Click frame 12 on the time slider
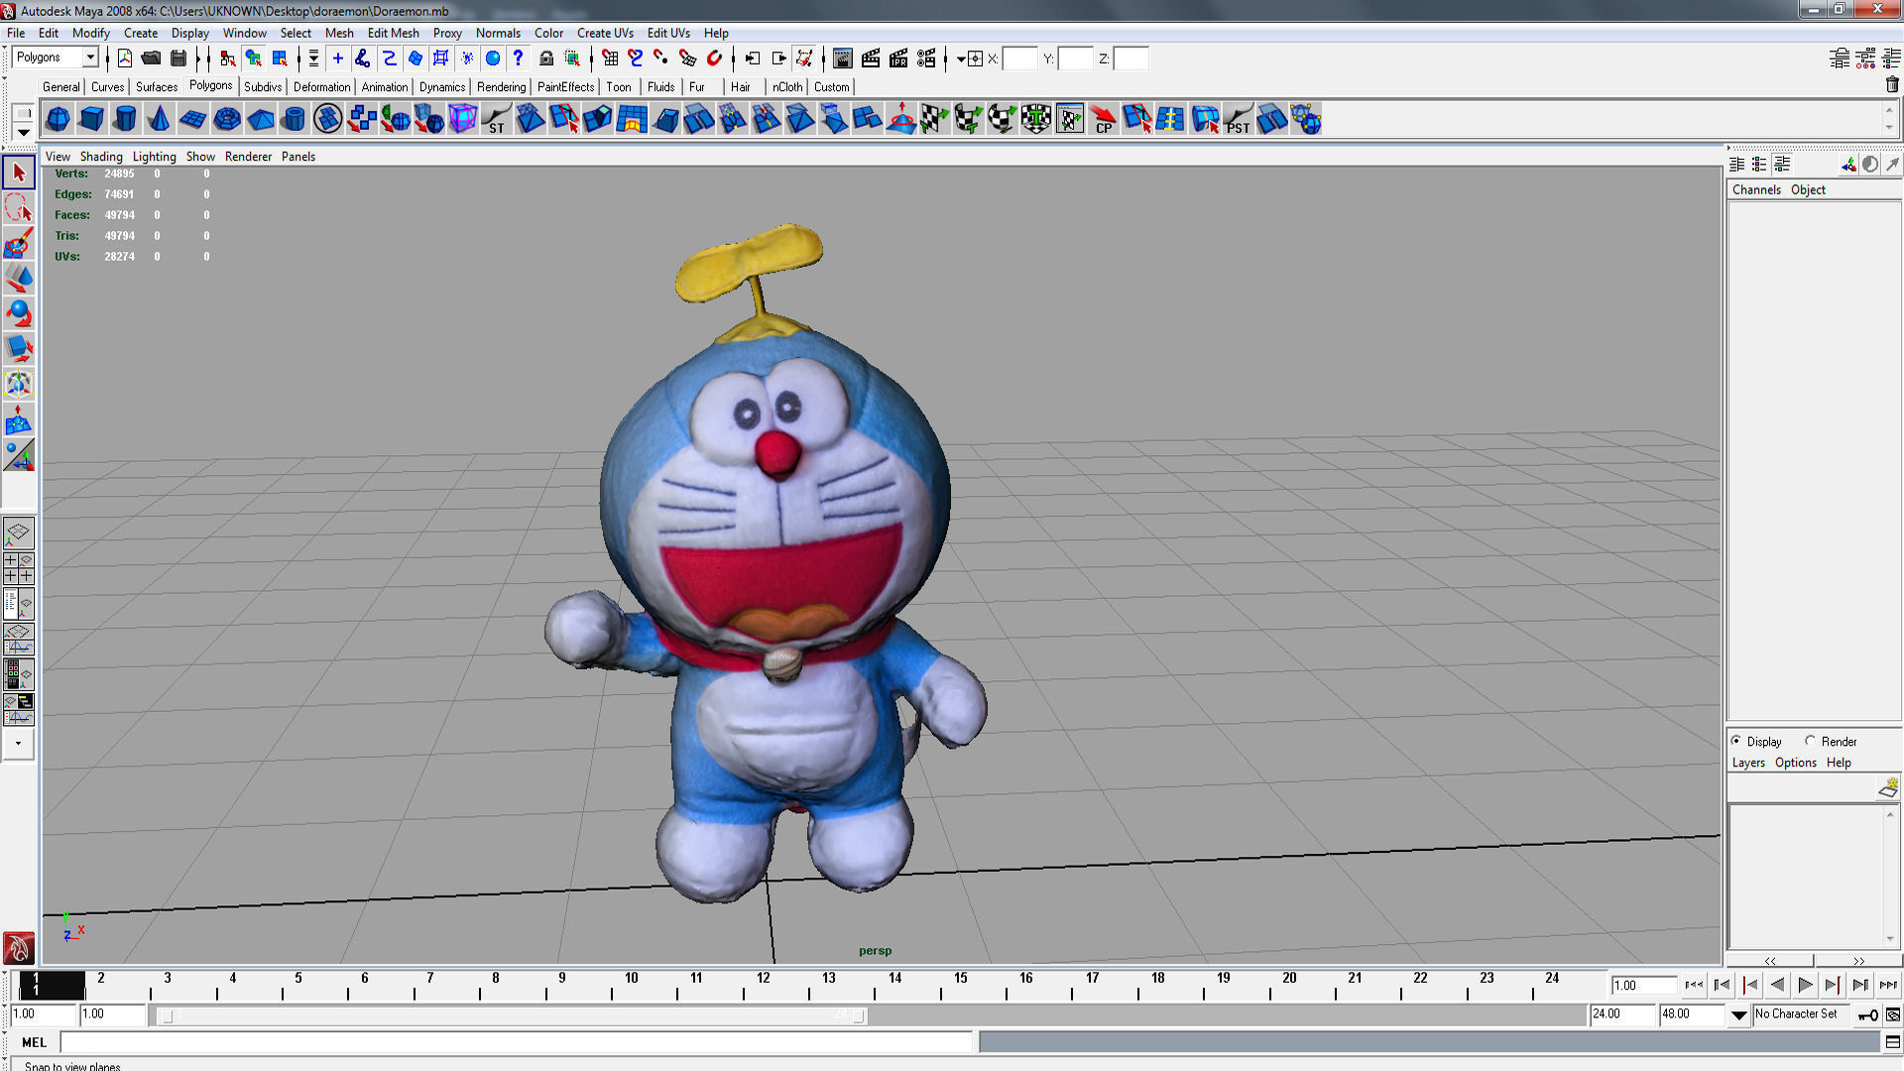This screenshot has height=1071, width=1904. 763,985
